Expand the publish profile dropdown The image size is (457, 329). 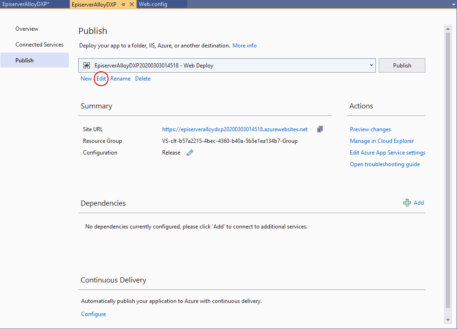pos(371,66)
